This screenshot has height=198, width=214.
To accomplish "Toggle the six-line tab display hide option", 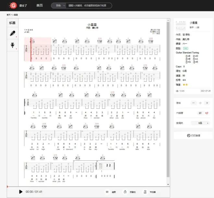I will [200, 113].
